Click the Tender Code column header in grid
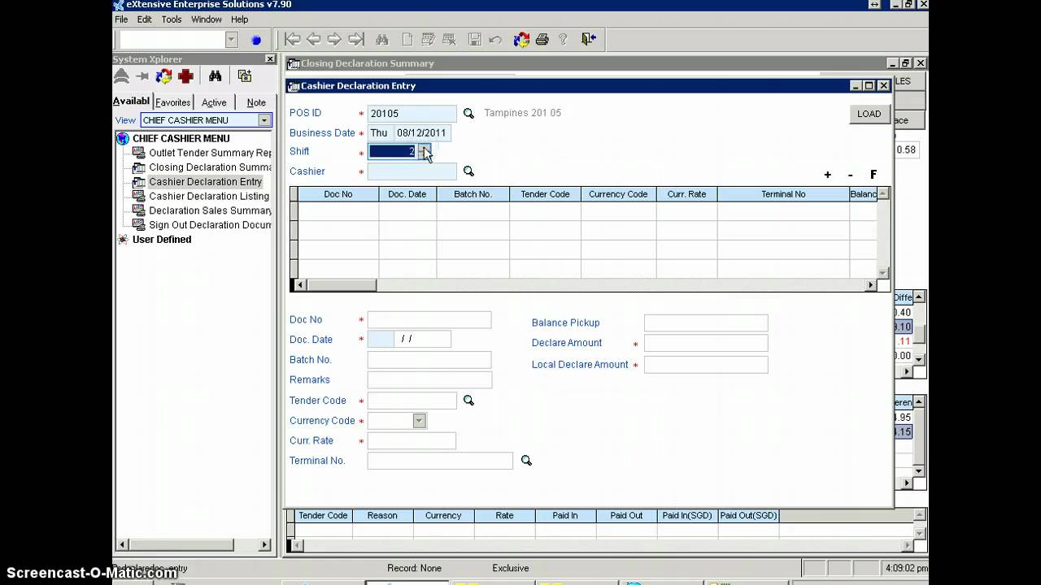The image size is (1041, 585). tap(545, 194)
